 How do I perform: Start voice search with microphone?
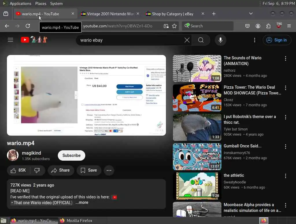pos(220,40)
